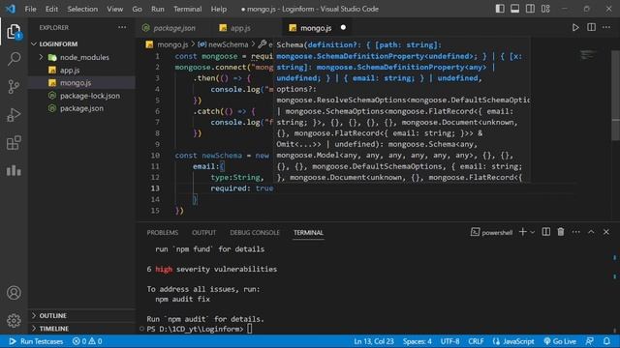Click the feedback icon in status bar
The height and width of the screenshot is (348, 620).
[590, 341]
